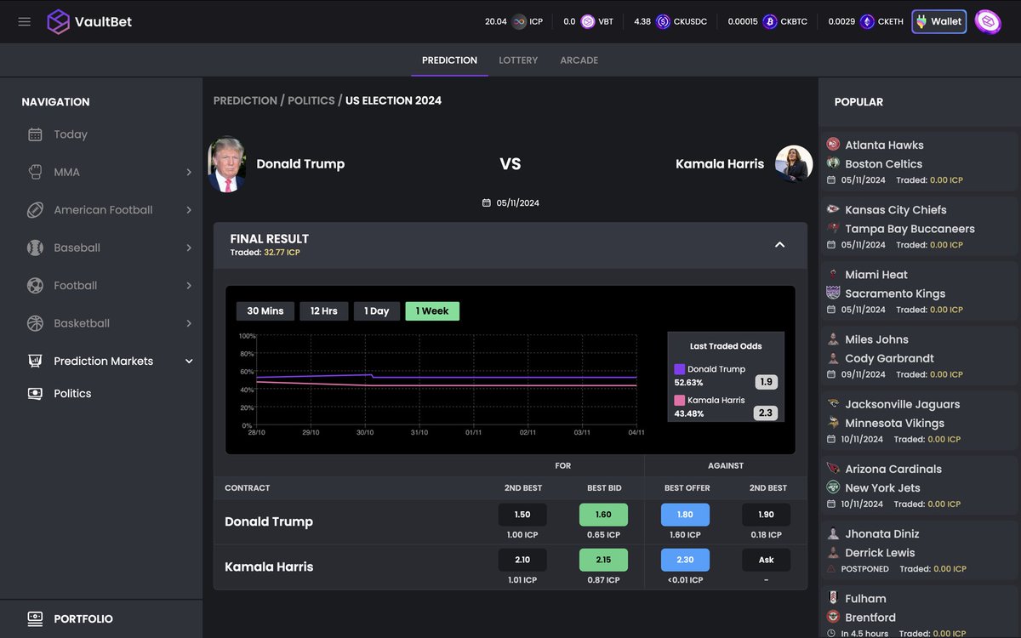This screenshot has width=1021, height=638.
Task: Click the Kamala Harris Ask button
Action: coord(766,560)
